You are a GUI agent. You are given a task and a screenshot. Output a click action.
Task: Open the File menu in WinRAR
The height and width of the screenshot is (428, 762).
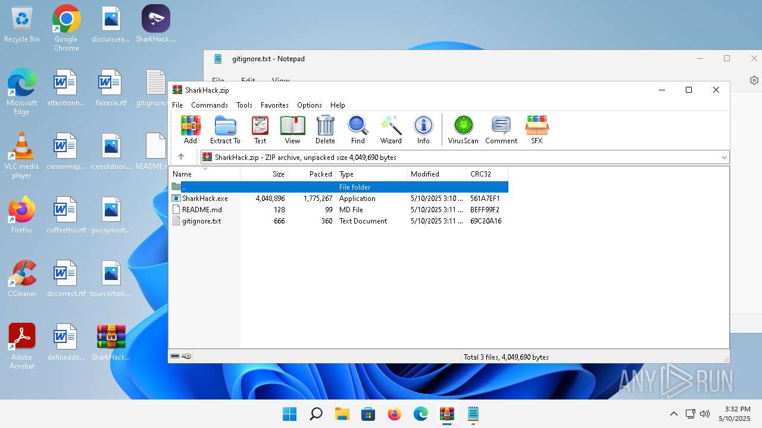(x=177, y=105)
